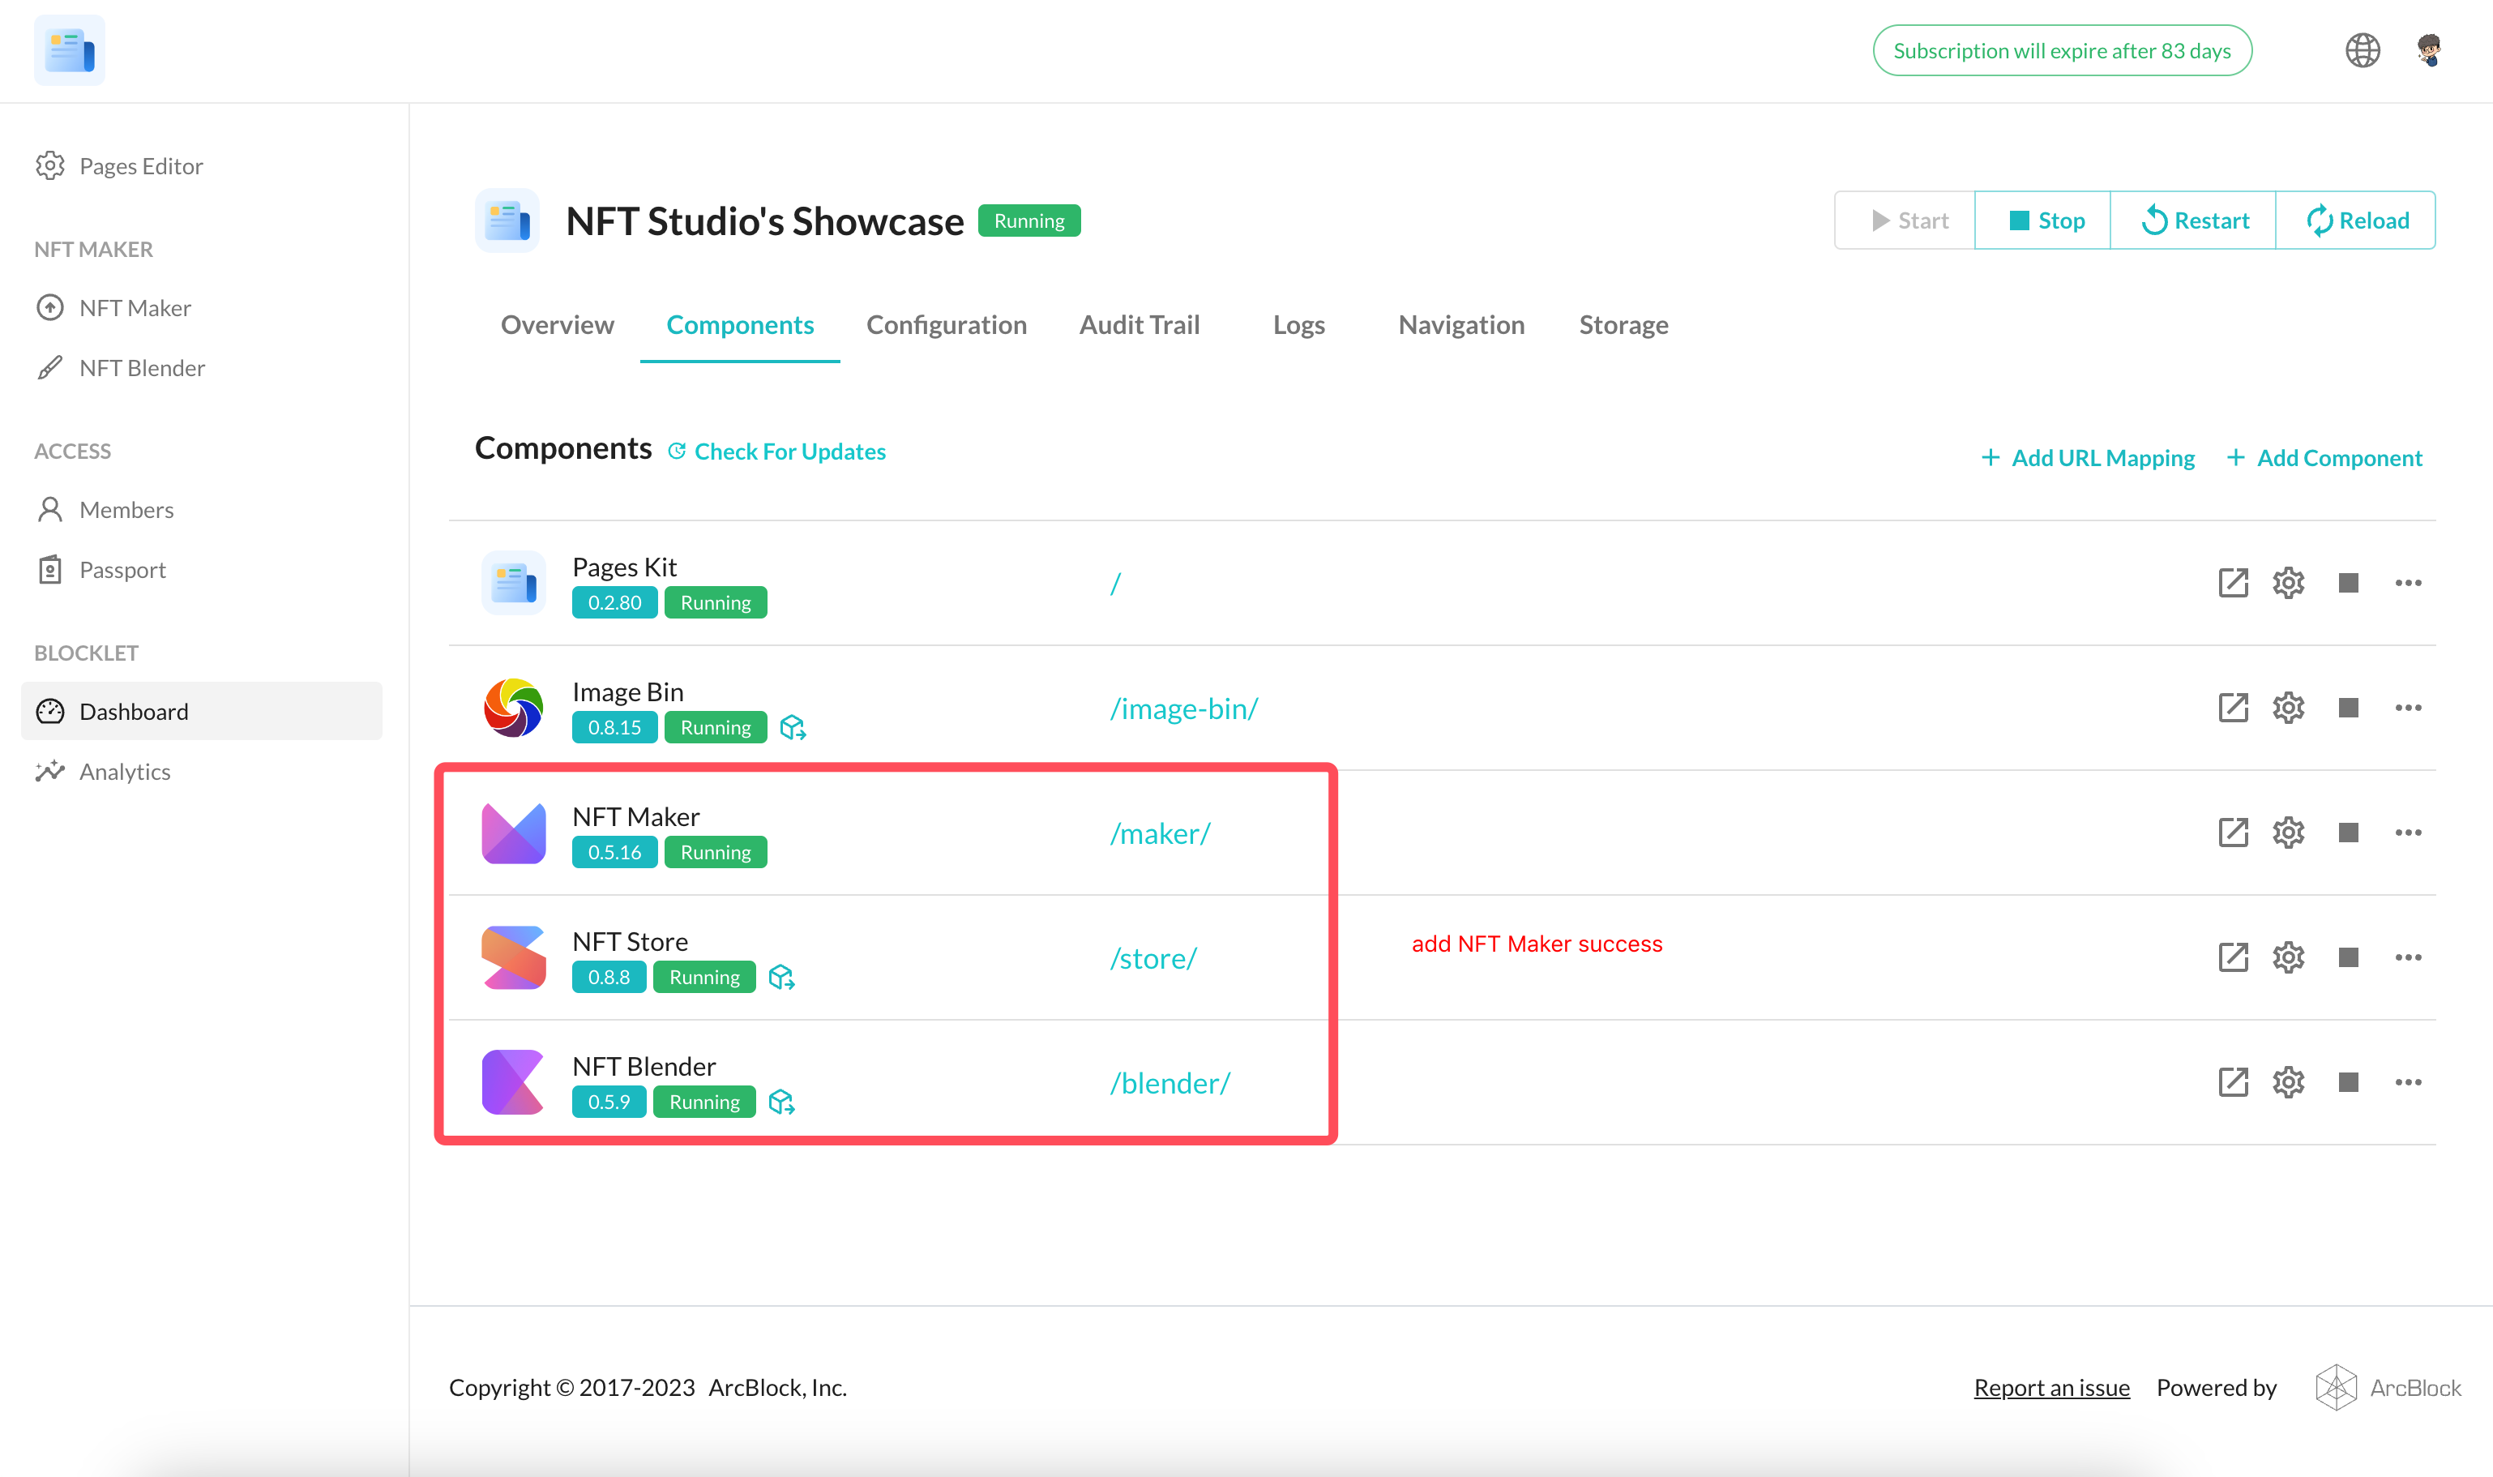Click the Restart button
This screenshot has height=1477, width=2493.
point(2194,220)
